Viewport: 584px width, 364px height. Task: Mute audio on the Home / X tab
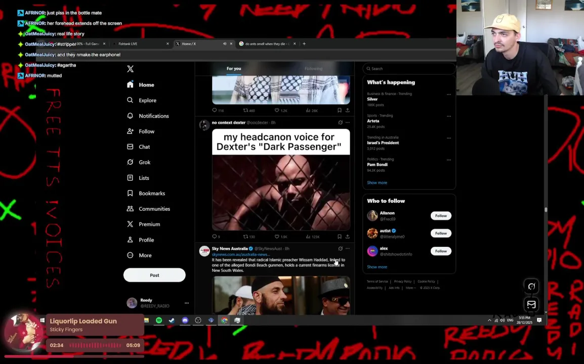coord(225,44)
